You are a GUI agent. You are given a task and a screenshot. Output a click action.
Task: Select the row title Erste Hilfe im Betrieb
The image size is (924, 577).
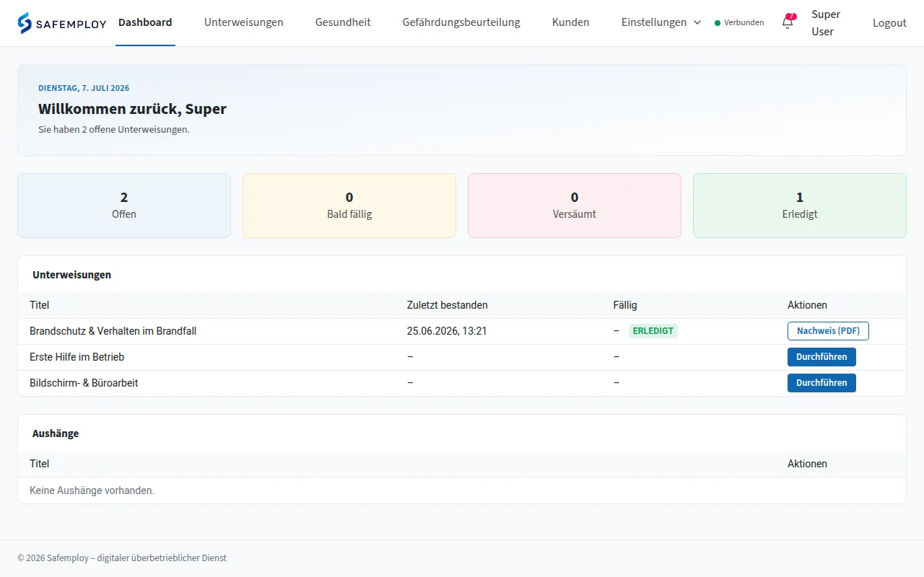click(x=77, y=357)
